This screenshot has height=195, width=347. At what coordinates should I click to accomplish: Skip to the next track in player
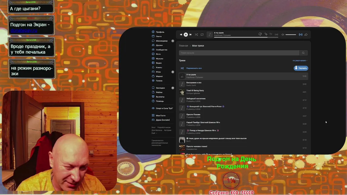point(190,35)
